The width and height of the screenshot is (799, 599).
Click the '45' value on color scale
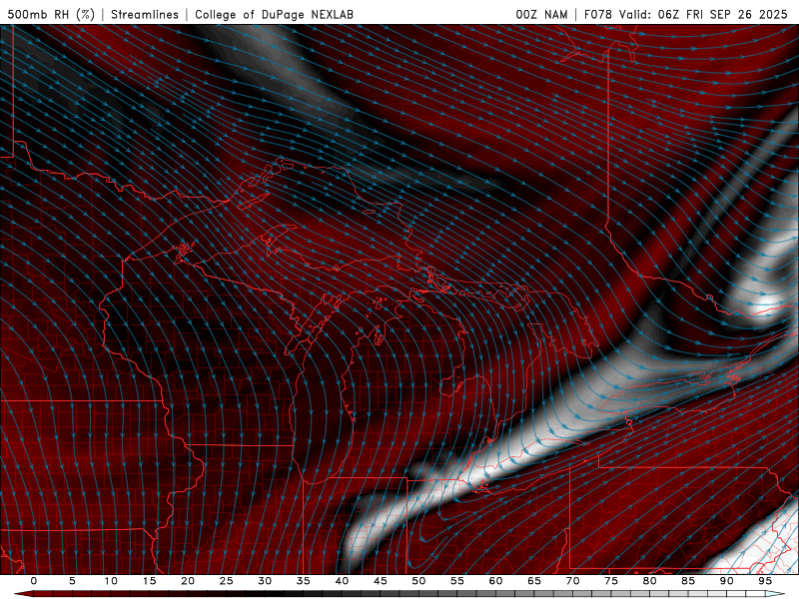381,581
